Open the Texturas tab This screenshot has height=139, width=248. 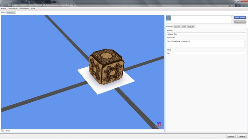(x=177, y=27)
